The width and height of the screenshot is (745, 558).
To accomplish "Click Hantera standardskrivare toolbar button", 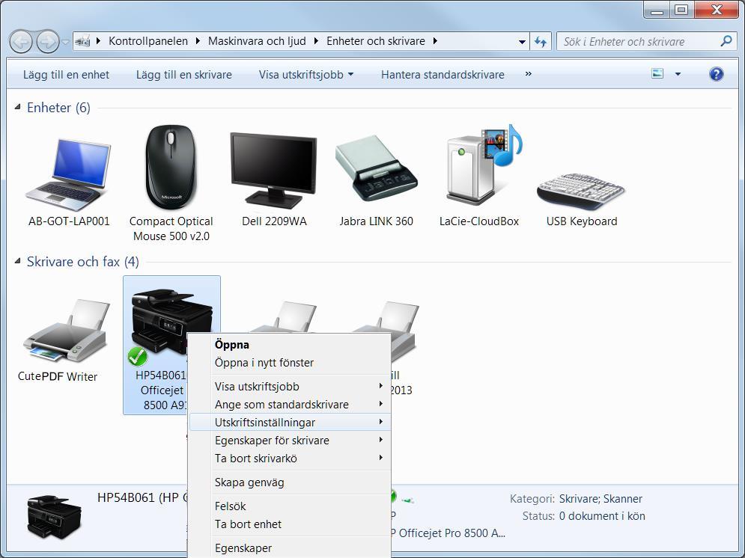I will [443, 75].
